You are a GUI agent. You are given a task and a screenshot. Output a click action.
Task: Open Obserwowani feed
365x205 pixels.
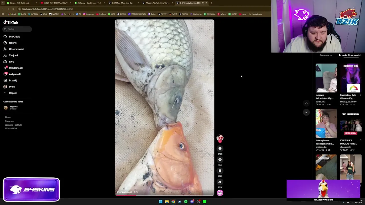(16, 49)
